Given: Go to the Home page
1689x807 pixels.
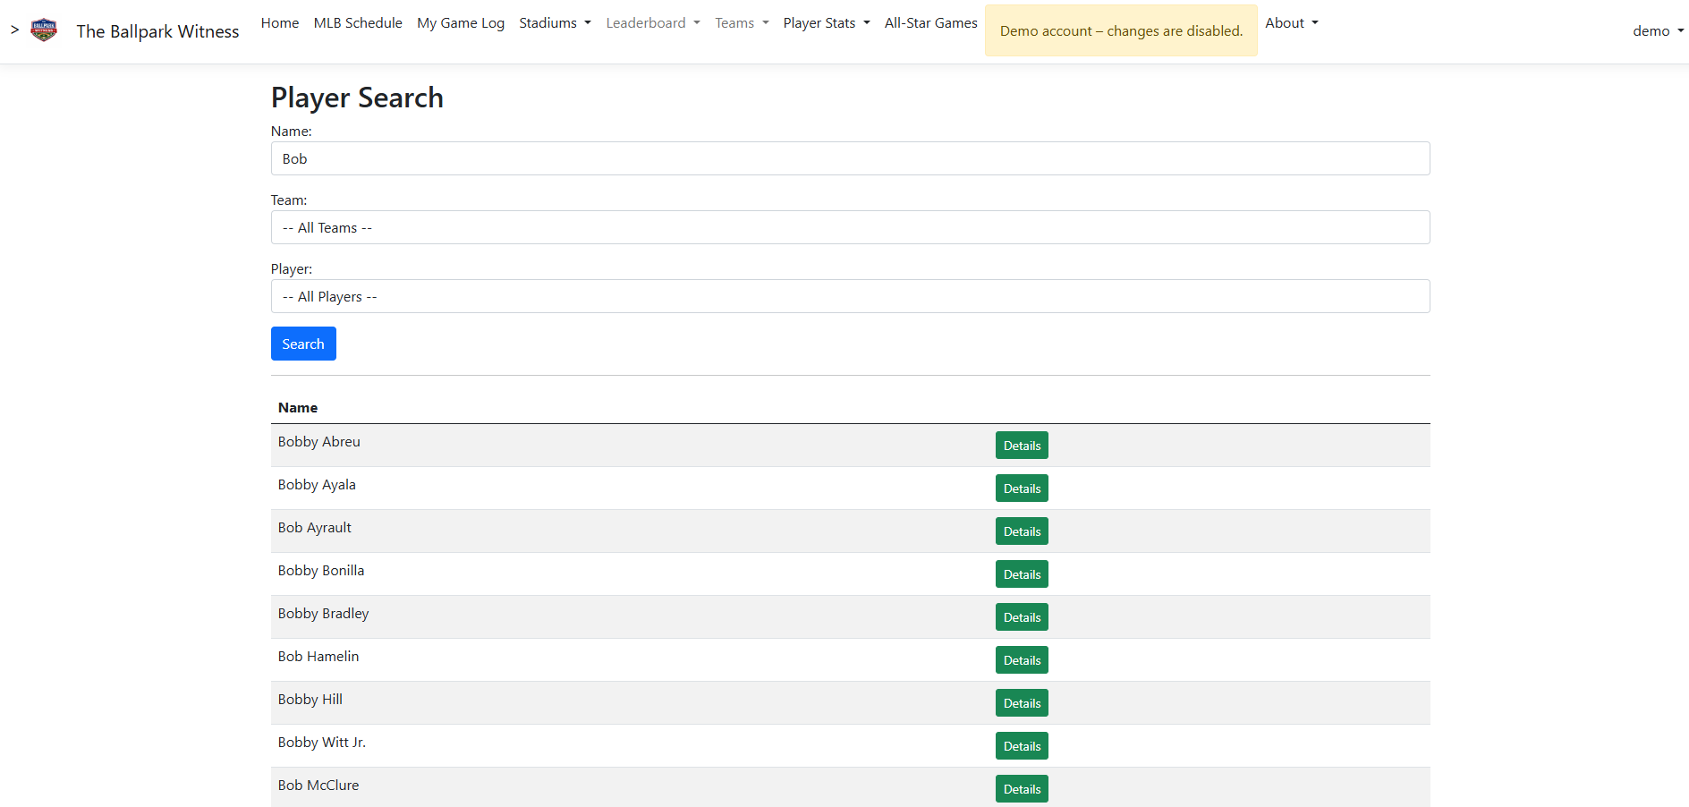Looking at the screenshot, I should click(280, 23).
